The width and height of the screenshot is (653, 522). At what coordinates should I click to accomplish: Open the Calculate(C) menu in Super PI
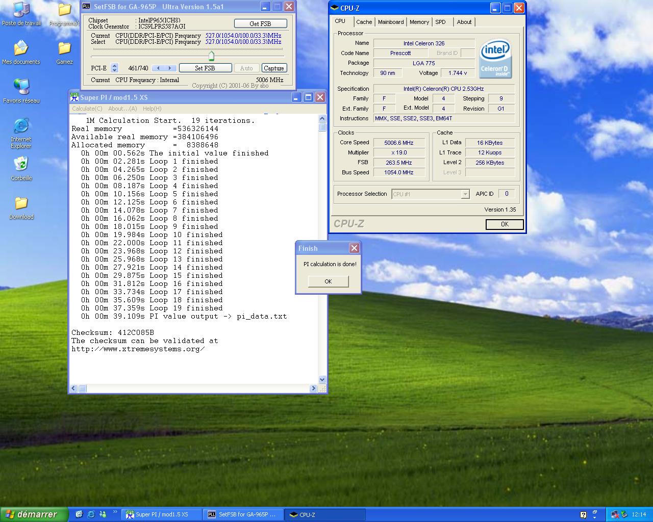(87, 109)
